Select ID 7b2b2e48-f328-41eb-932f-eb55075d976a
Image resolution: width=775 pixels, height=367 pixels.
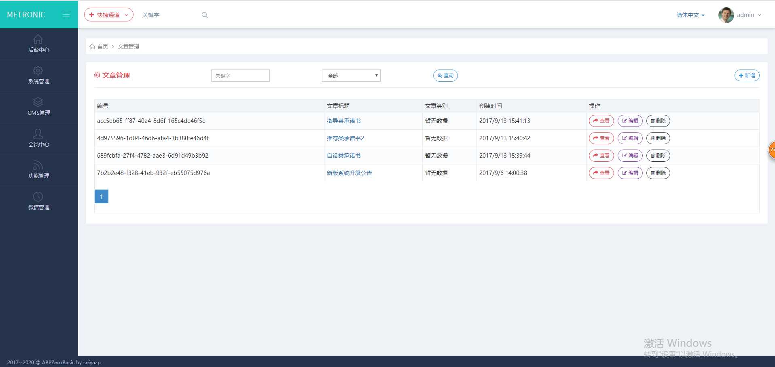tap(153, 173)
